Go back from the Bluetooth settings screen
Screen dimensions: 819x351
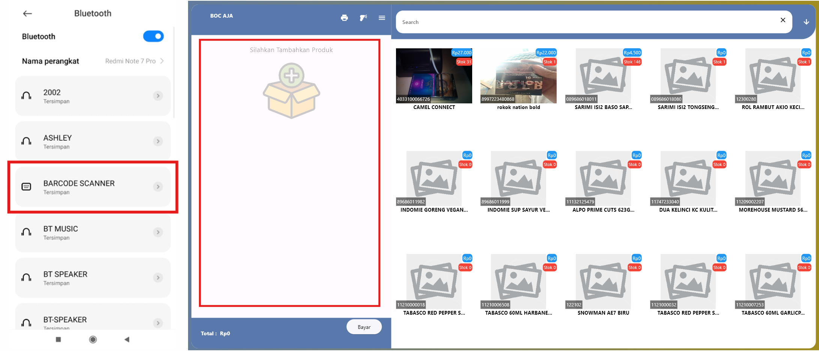(27, 13)
